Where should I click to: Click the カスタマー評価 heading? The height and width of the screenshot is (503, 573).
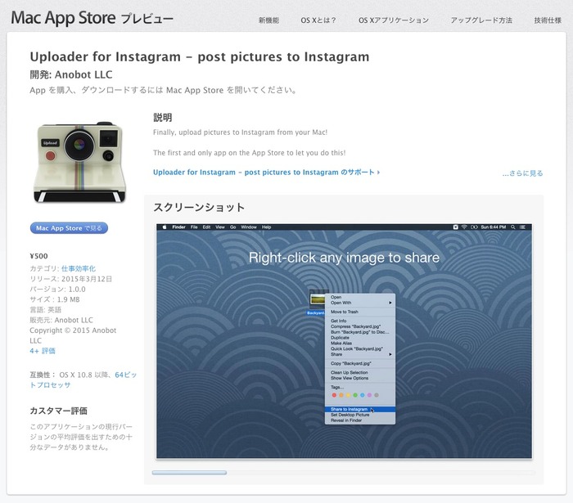click(x=58, y=411)
